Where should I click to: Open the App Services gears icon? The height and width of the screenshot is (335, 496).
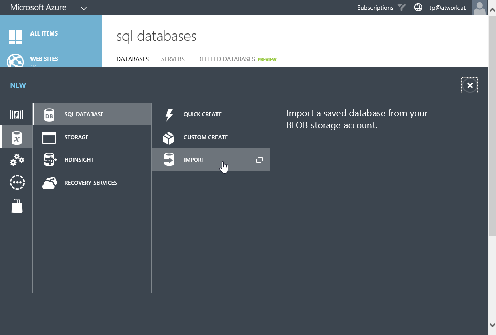point(17,160)
